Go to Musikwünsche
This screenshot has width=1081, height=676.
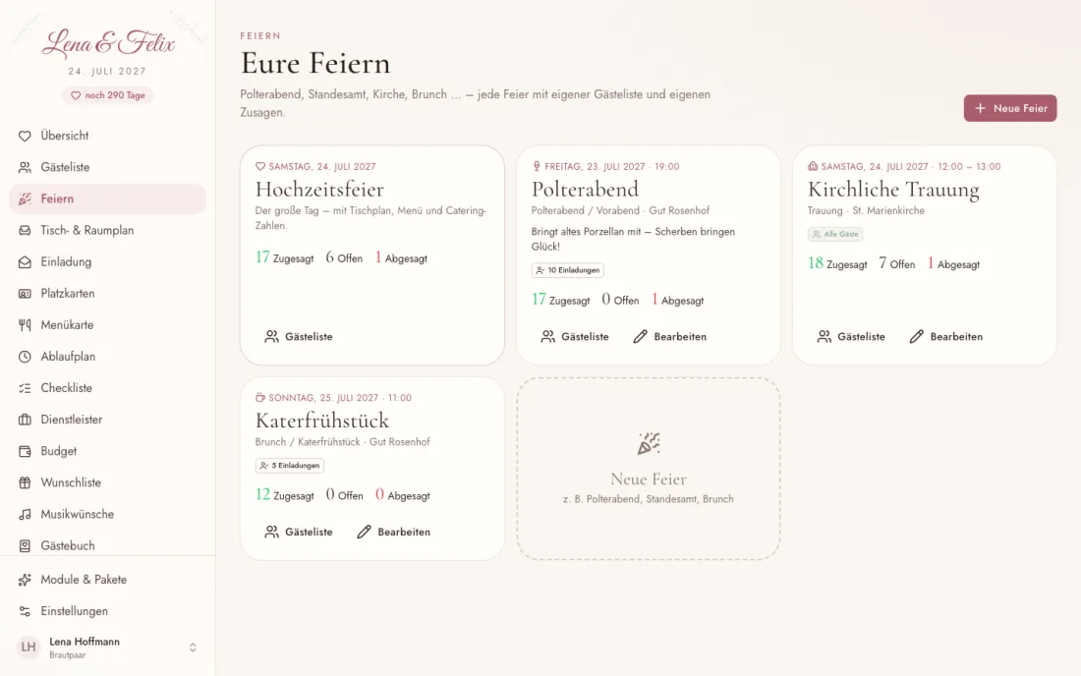pos(107,515)
